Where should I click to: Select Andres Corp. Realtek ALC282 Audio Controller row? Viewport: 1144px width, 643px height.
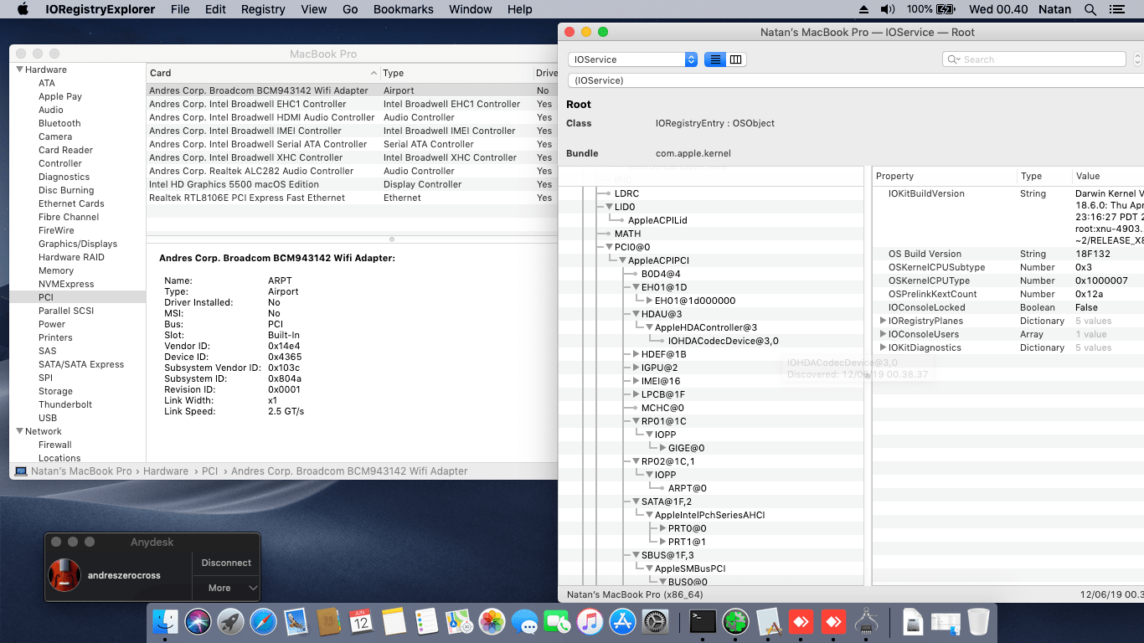tap(352, 171)
